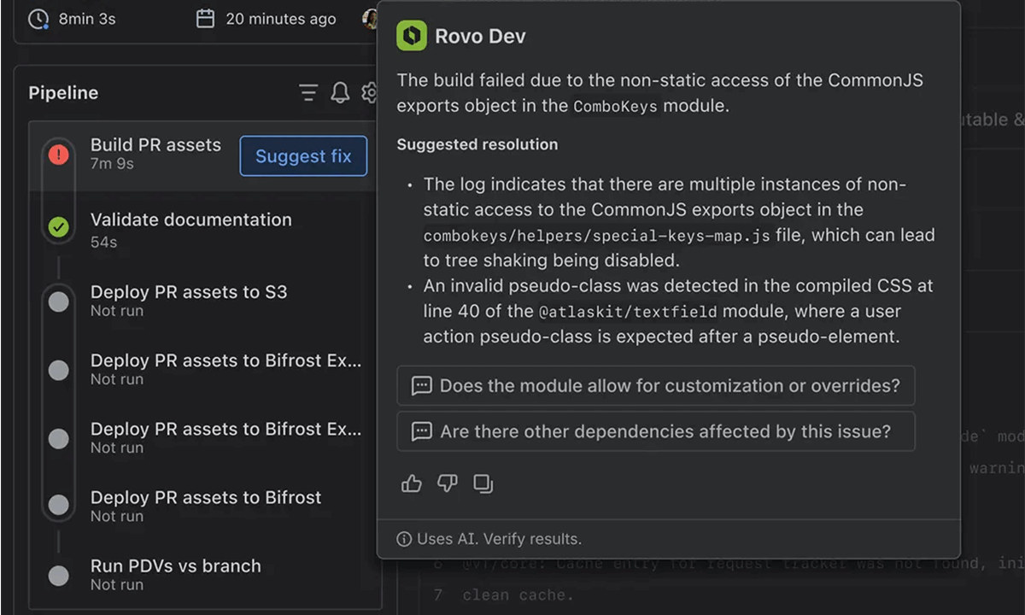Click the thumbs up feedback icon
This screenshot has width=1025, height=615.
412,484
